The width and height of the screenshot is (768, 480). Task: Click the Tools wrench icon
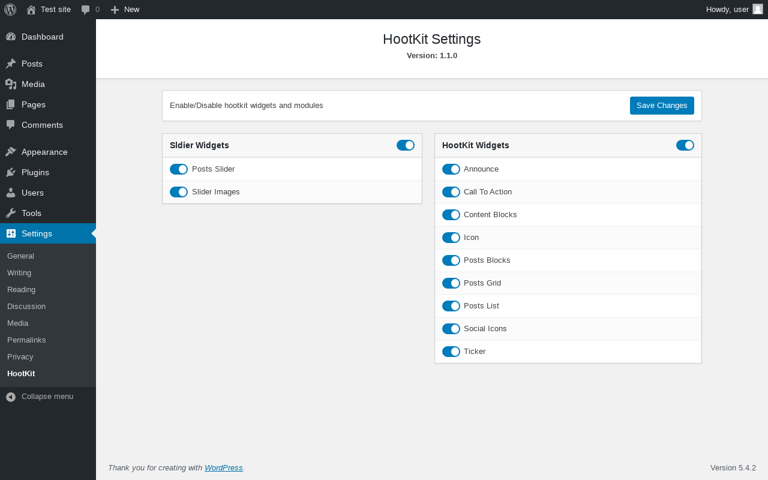tap(11, 213)
